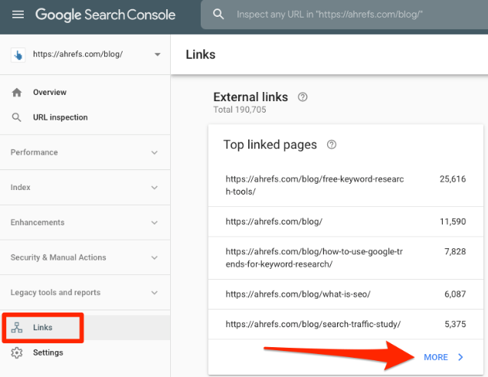Click link count 7,828
Screen dimensions: 488x377
click(455, 251)
